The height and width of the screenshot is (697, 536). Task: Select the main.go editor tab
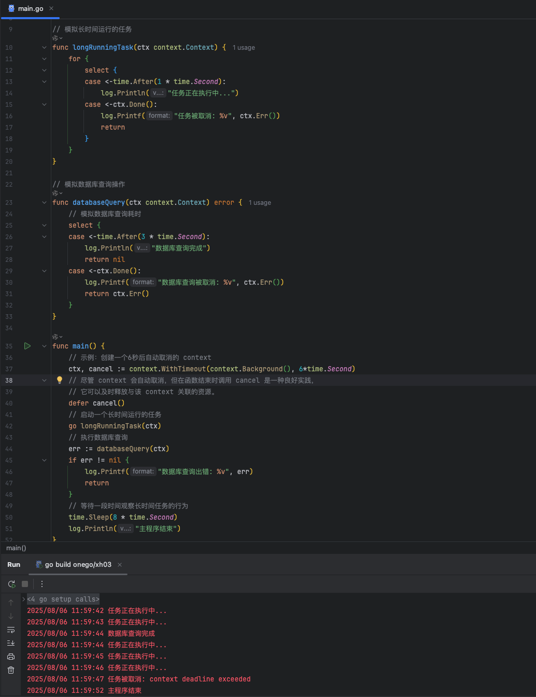click(30, 9)
